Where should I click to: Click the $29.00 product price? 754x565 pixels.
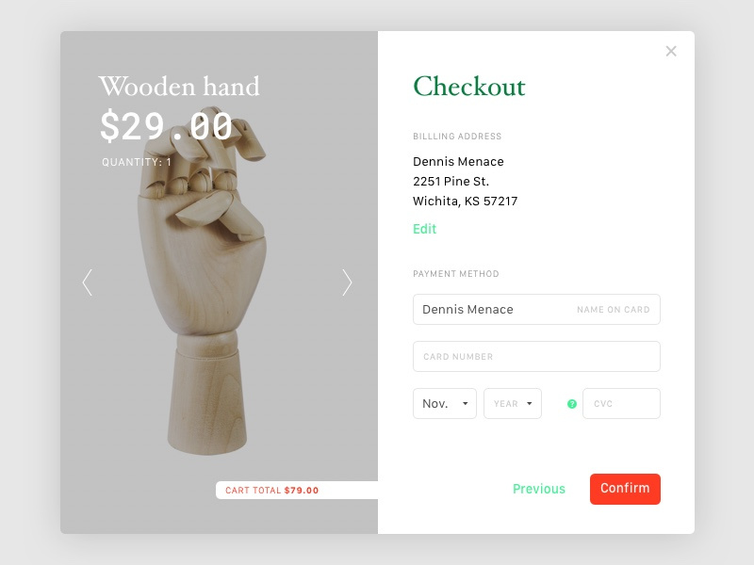coord(166,126)
